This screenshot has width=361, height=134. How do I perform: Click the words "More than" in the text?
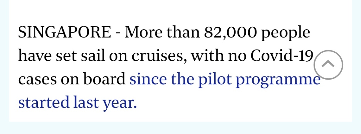click(162, 33)
